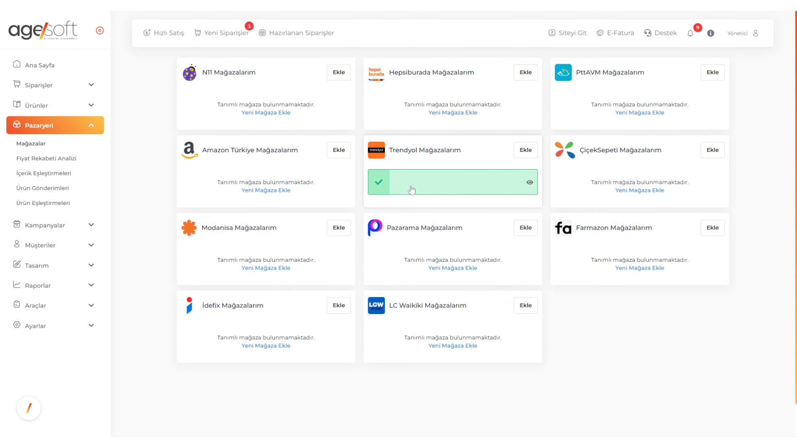Click the LC Waikiki logo icon
Screen dimensions: 797x448
click(376, 306)
